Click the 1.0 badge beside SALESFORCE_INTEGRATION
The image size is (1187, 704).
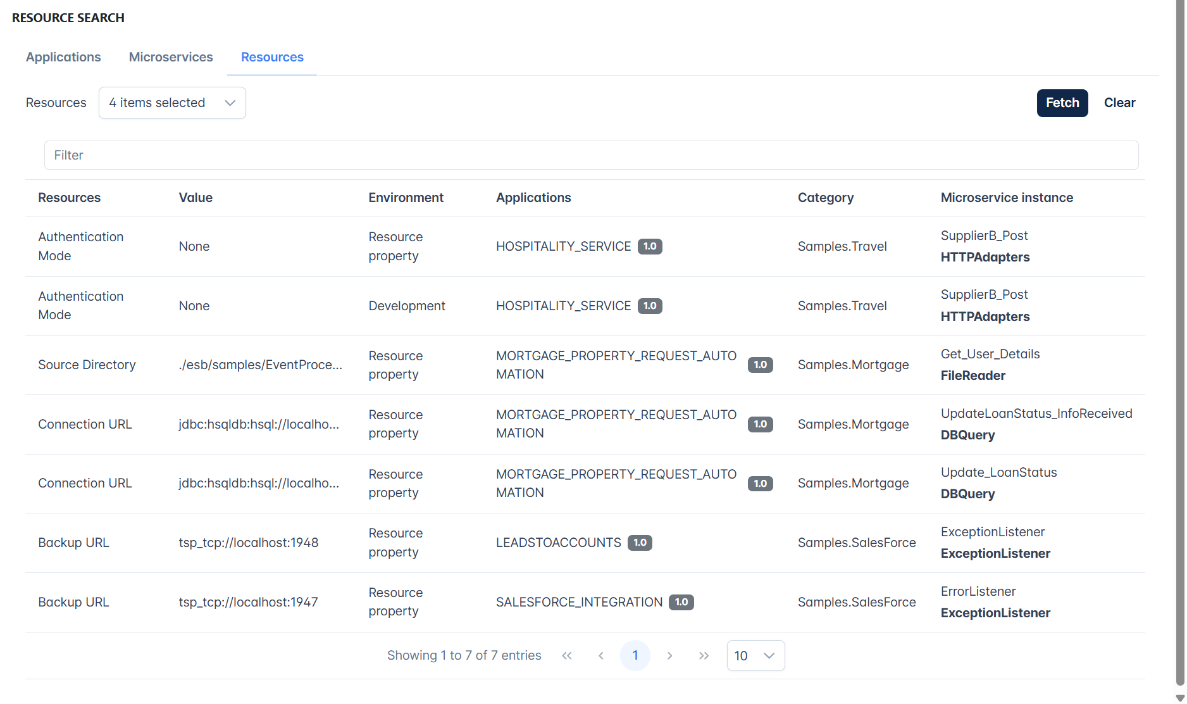pyautogui.click(x=681, y=602)
